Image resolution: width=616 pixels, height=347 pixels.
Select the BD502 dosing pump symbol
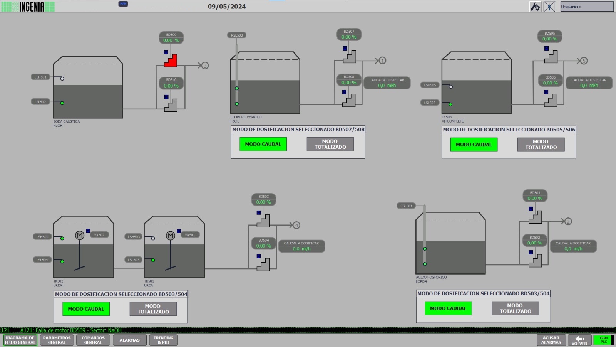click(535, 261)
